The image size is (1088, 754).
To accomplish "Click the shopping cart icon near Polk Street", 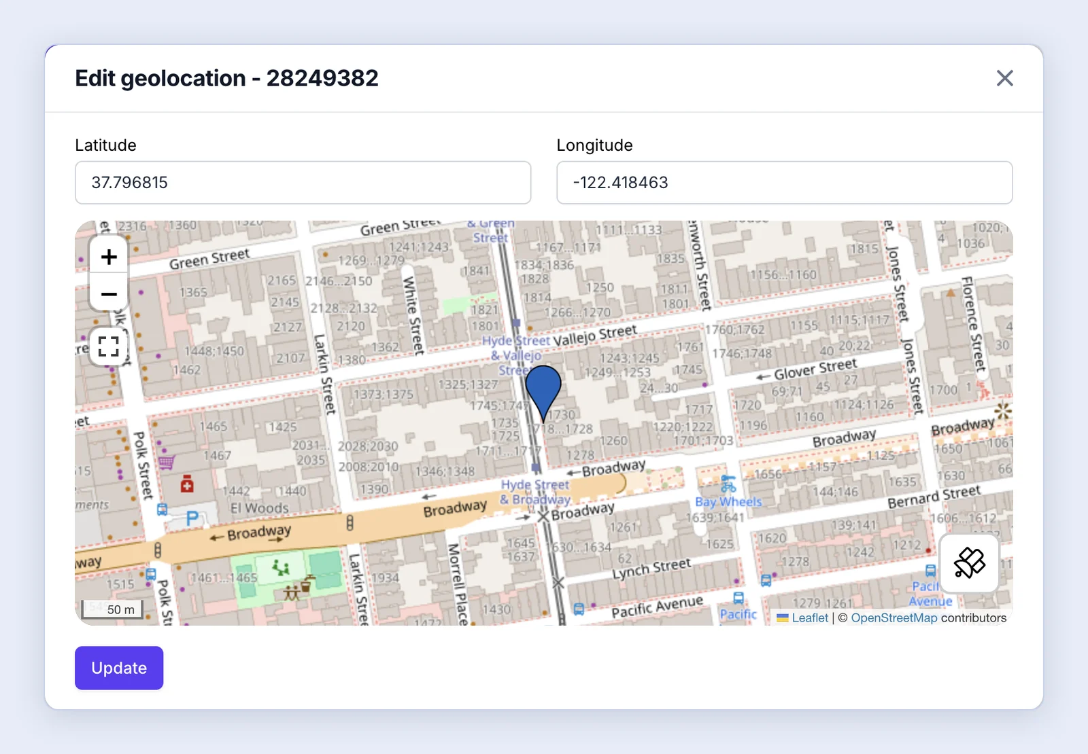I will (x=167, y=463).
